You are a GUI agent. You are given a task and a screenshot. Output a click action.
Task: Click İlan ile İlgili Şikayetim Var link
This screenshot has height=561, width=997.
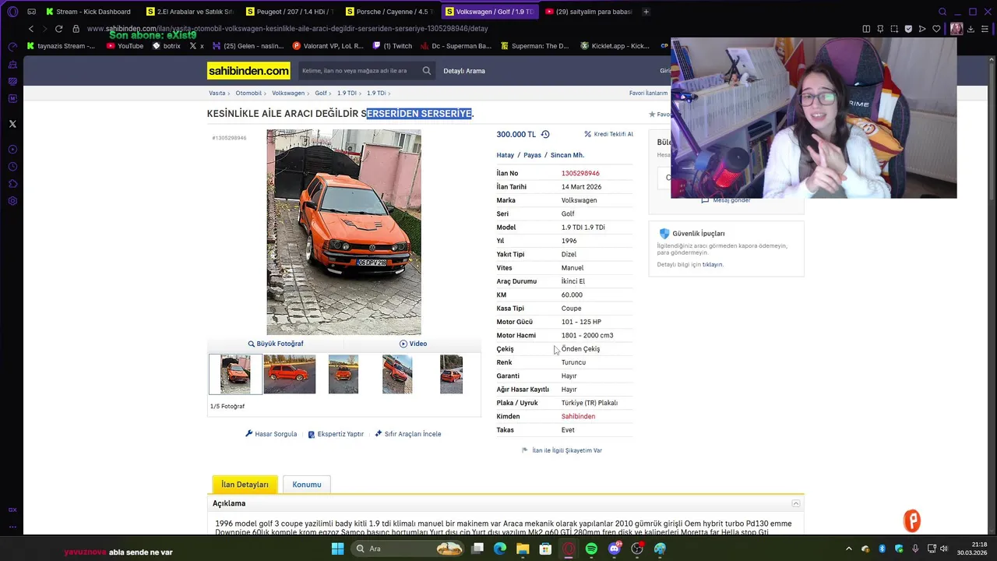click(x=562, y=450)
